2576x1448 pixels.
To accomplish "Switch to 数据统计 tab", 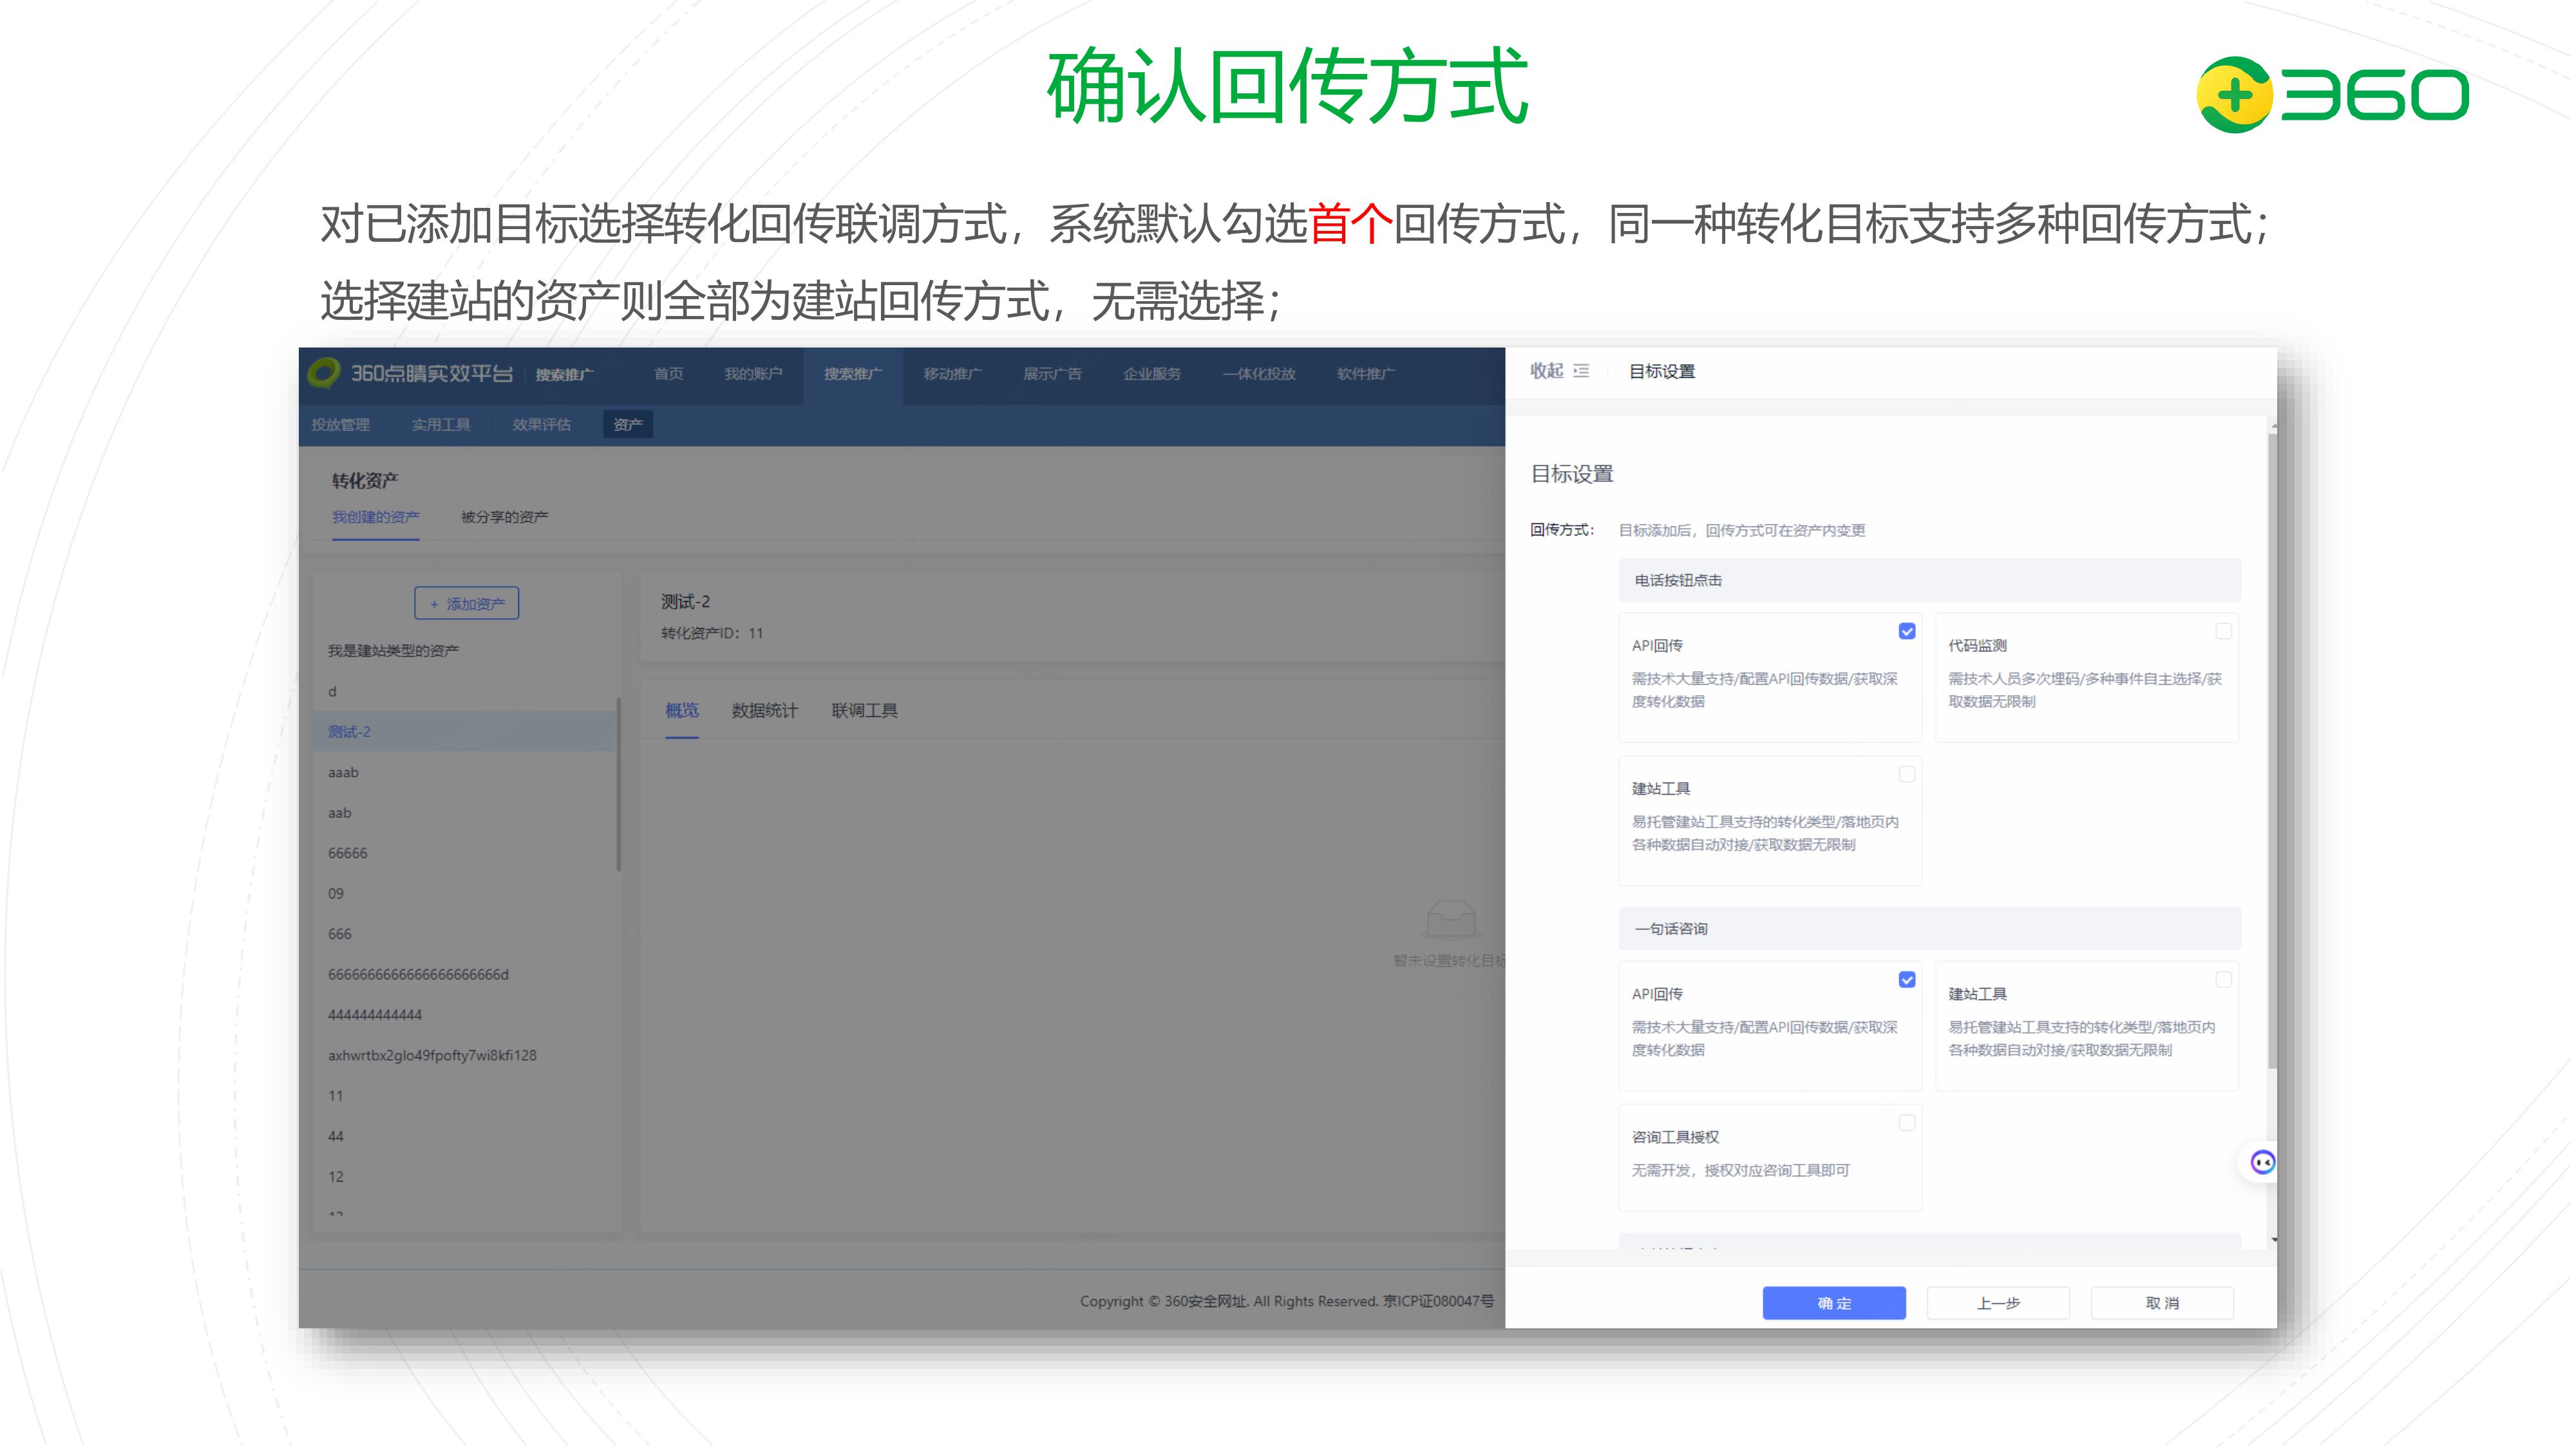I will coord(765,710).
